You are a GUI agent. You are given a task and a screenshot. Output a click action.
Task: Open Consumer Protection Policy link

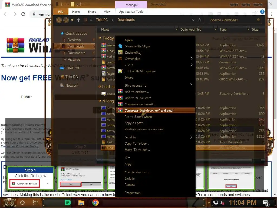(x=19, y=146)
